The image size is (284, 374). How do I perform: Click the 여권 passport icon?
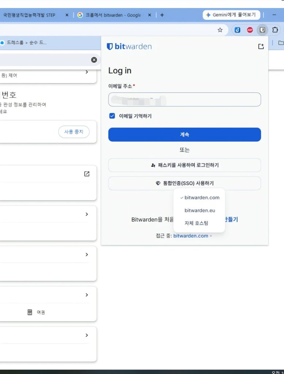click(30, 312)
